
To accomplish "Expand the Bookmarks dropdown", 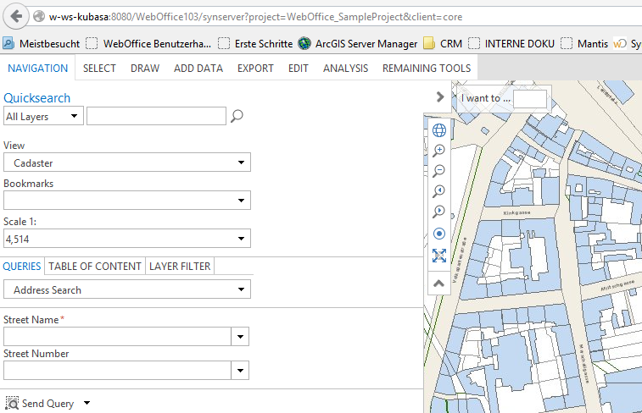I will (x=127, y=201).
